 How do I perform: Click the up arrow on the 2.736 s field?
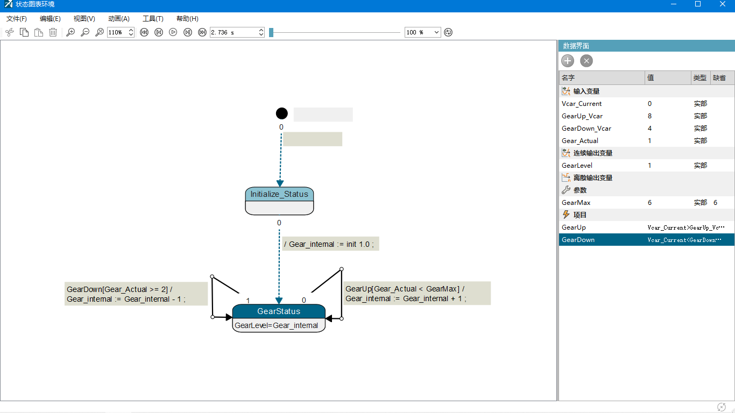tap(261, 30)
